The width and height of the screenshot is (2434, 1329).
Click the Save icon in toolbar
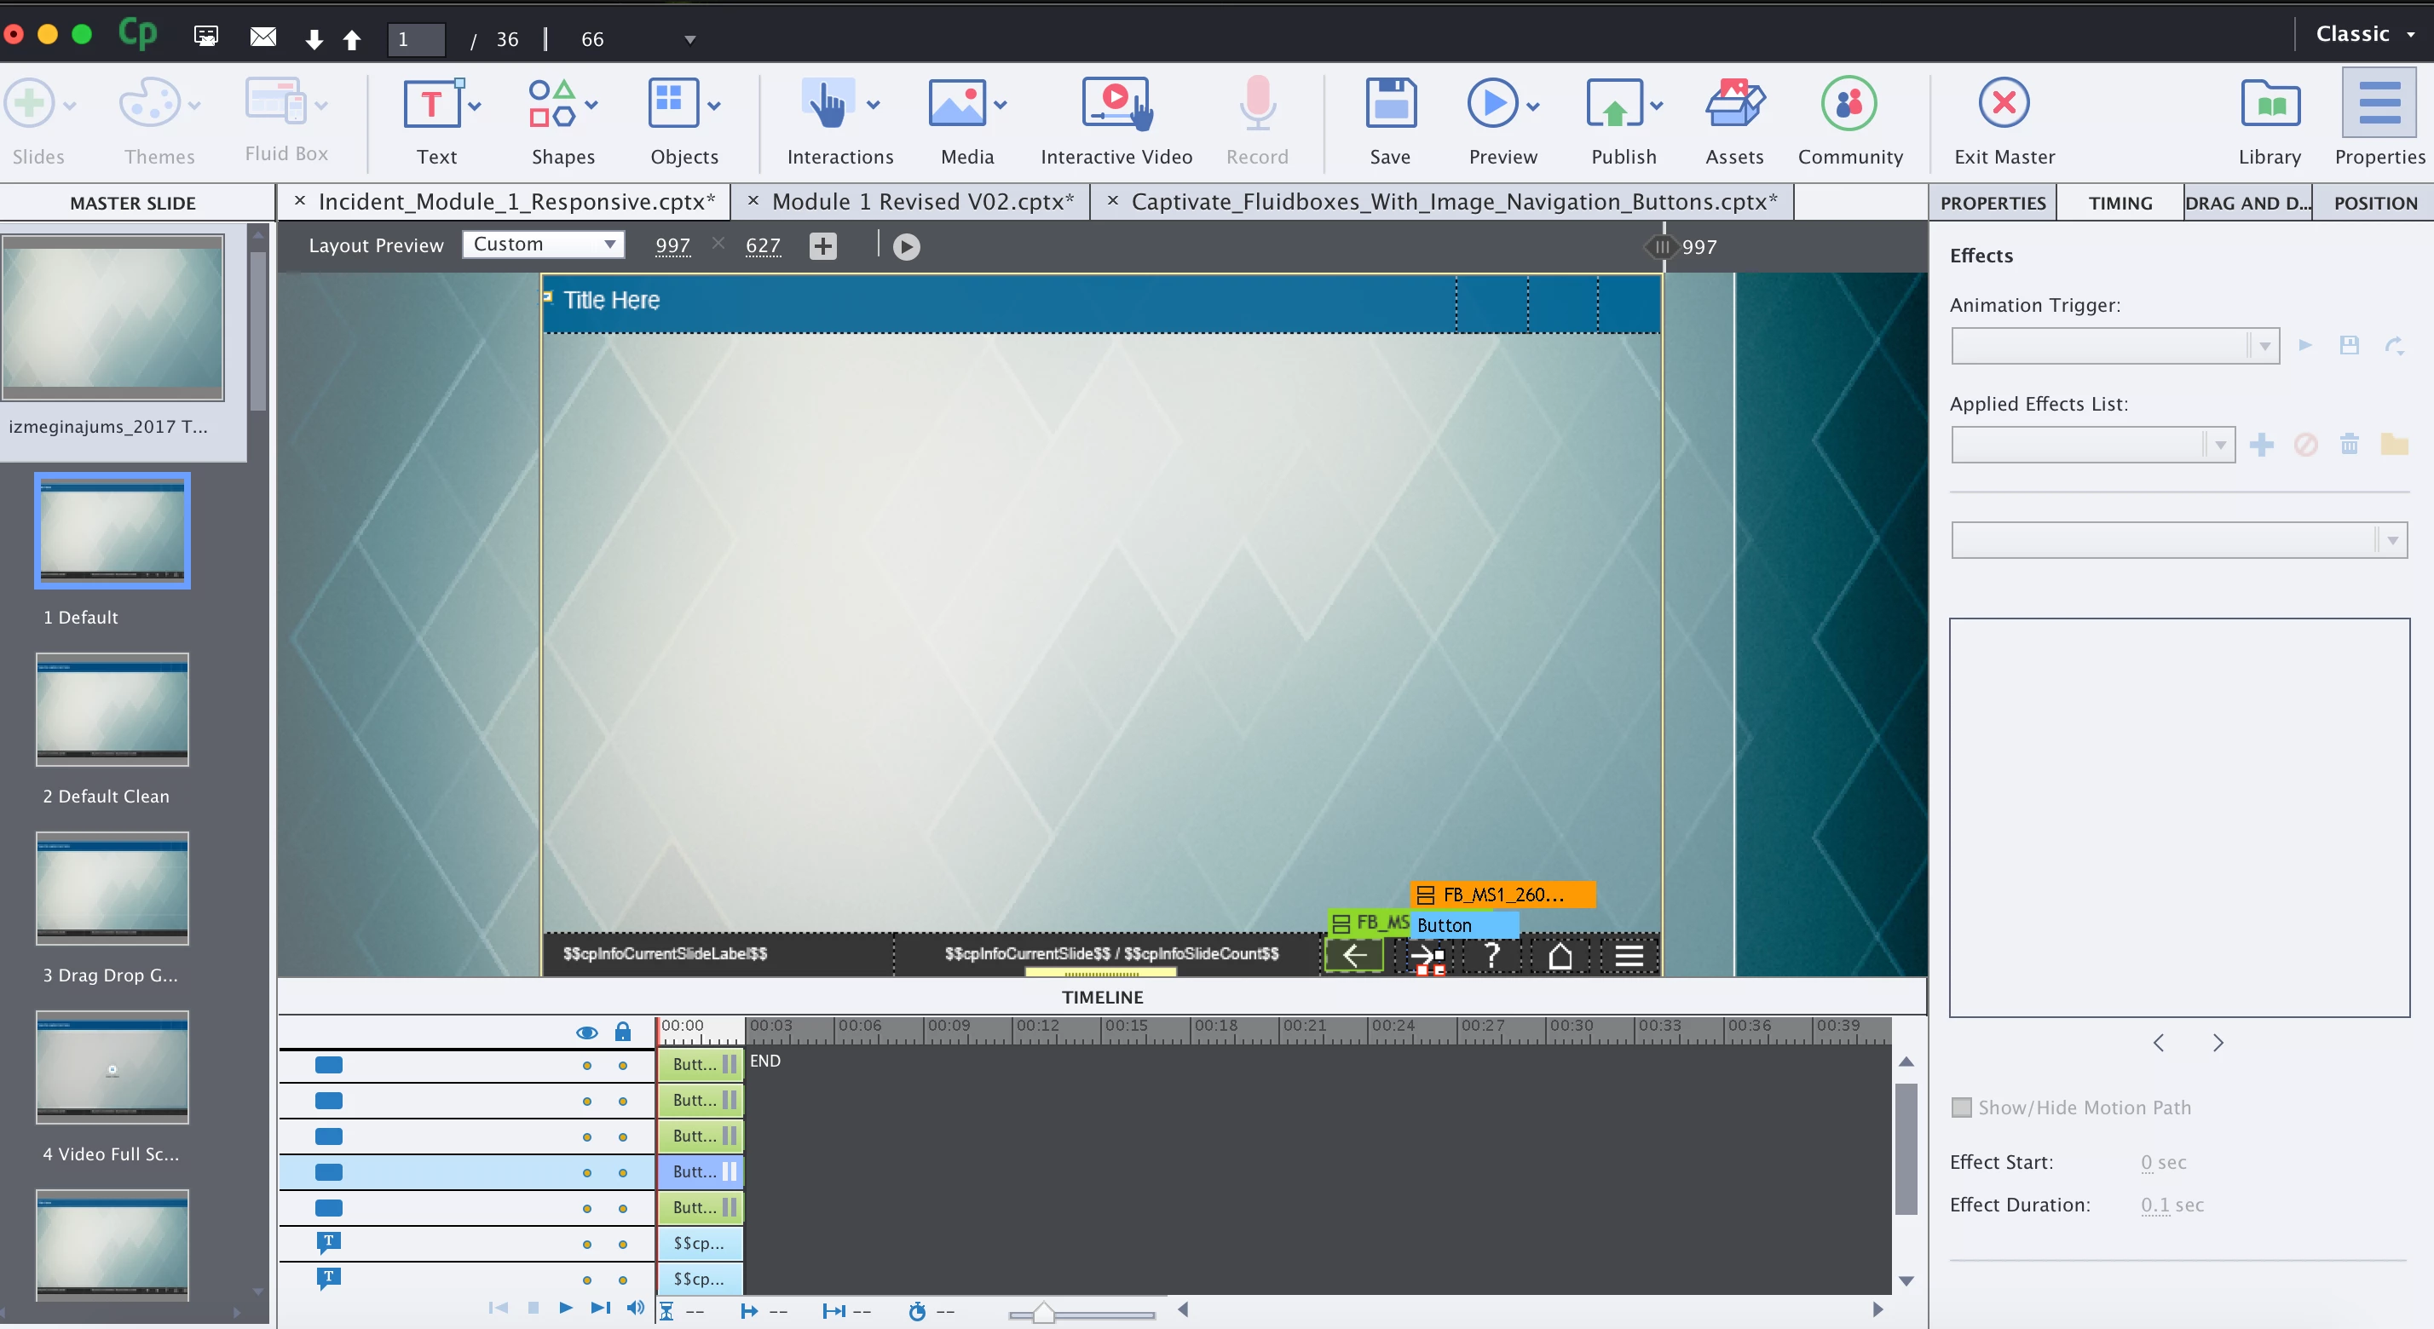click(x=1390, y=104)
